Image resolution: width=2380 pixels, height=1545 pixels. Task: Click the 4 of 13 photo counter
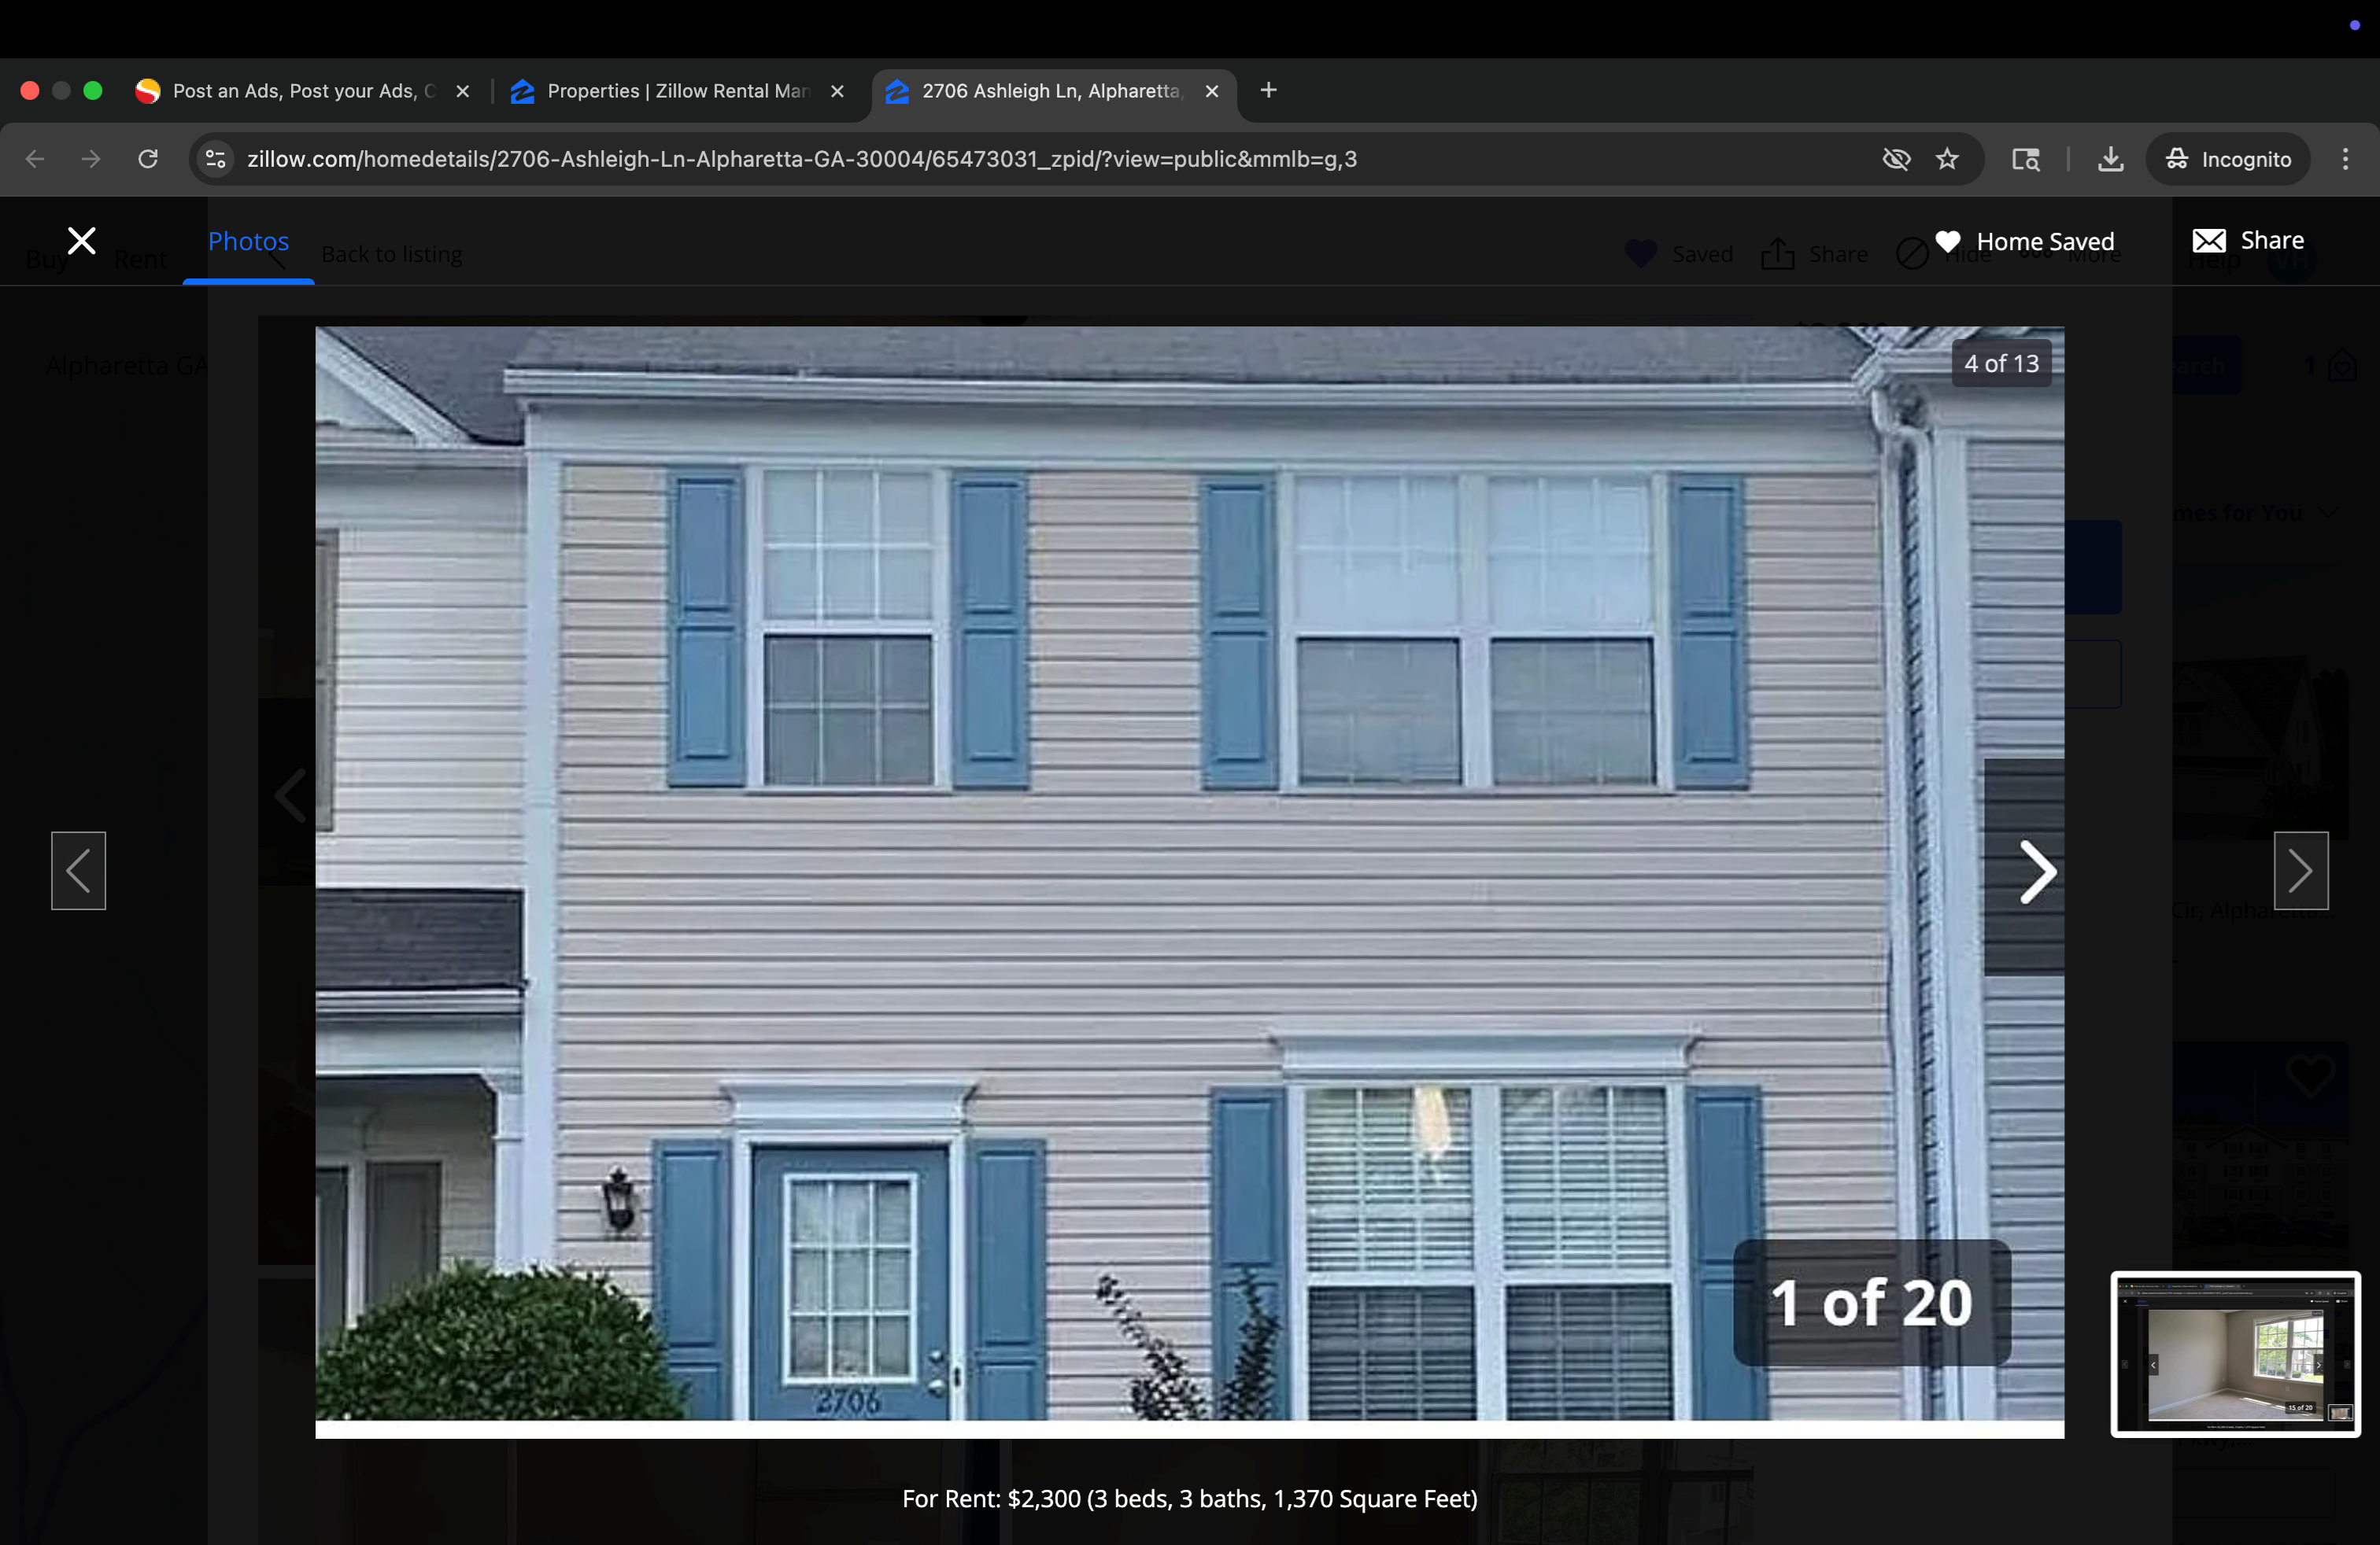pyautogui.click(x=2001, y=363)
